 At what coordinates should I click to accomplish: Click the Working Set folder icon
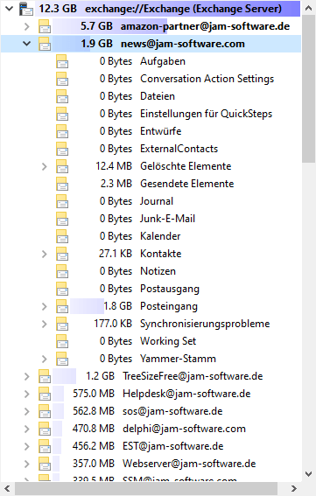click(62, 341)
